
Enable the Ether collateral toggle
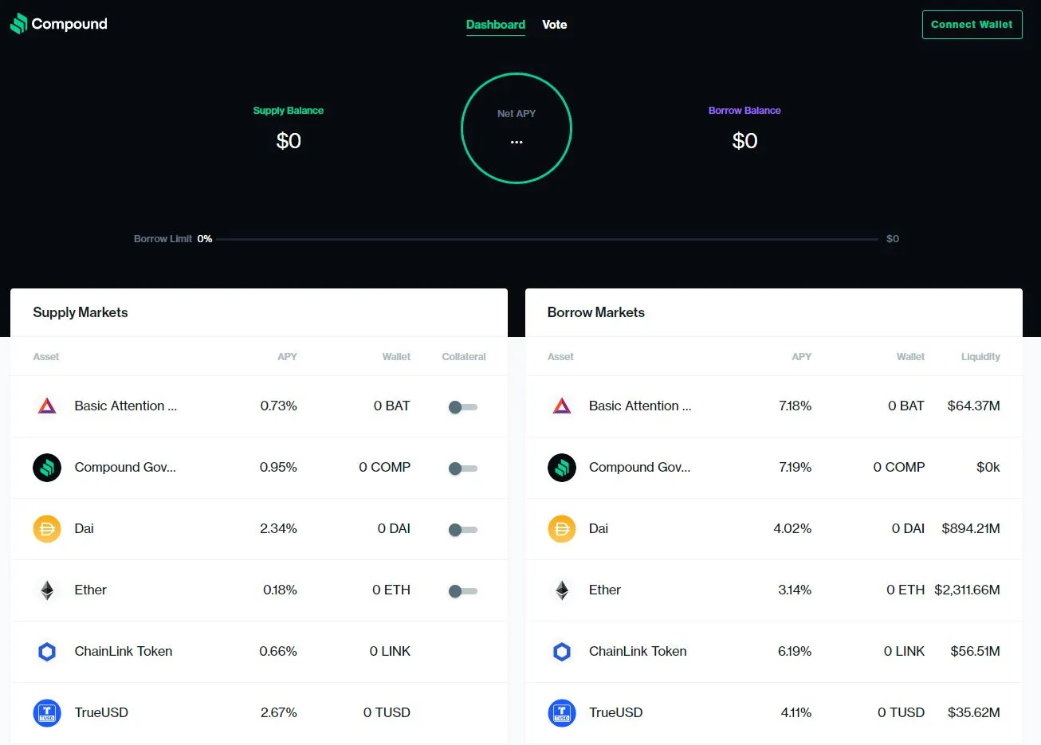pos(462,590)
